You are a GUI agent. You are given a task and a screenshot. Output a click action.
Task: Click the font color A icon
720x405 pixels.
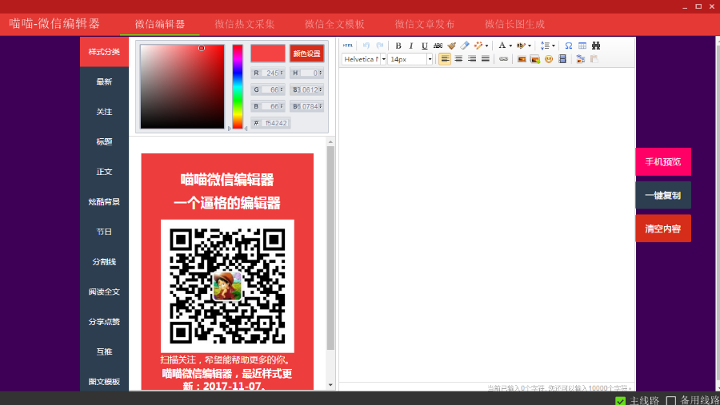click(502, 46)
